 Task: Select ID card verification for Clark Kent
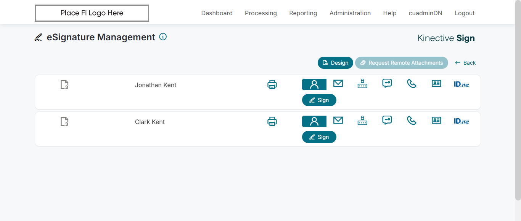[x=436, y=120]
